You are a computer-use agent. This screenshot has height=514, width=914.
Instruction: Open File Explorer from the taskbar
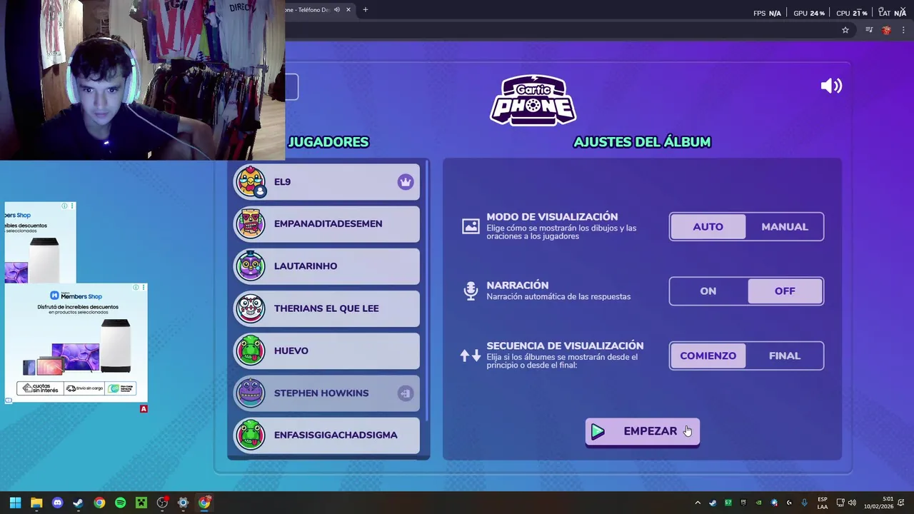36,503
